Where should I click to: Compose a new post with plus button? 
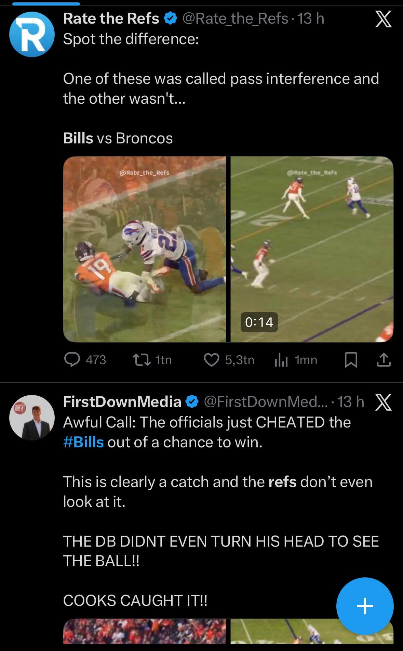(365, 606)
